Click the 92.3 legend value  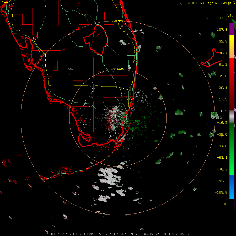coord(223,41)
